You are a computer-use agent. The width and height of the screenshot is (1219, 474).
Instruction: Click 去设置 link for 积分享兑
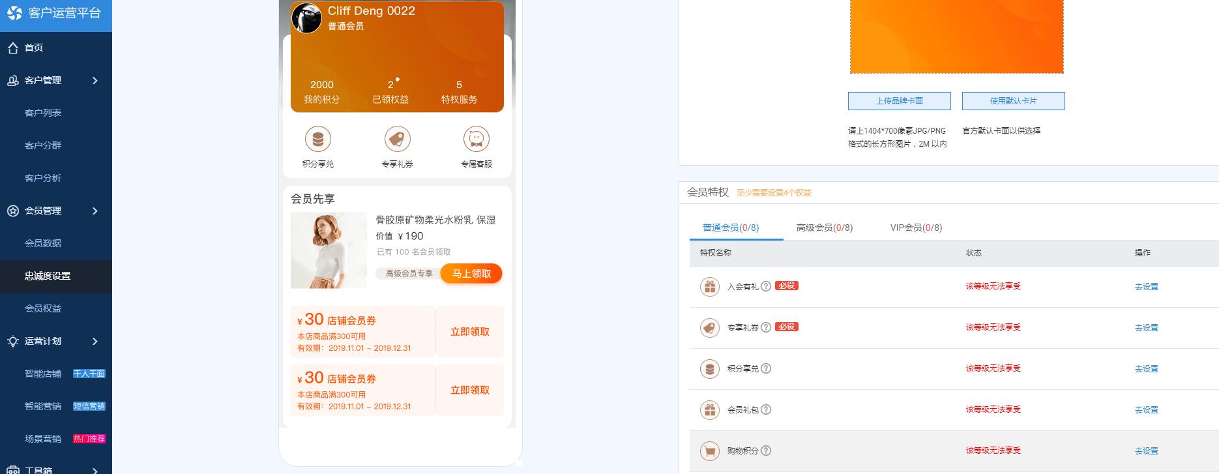point(1147,369)
